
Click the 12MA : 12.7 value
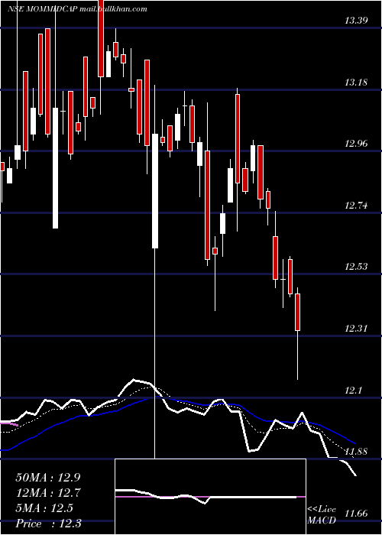(48, 493)
